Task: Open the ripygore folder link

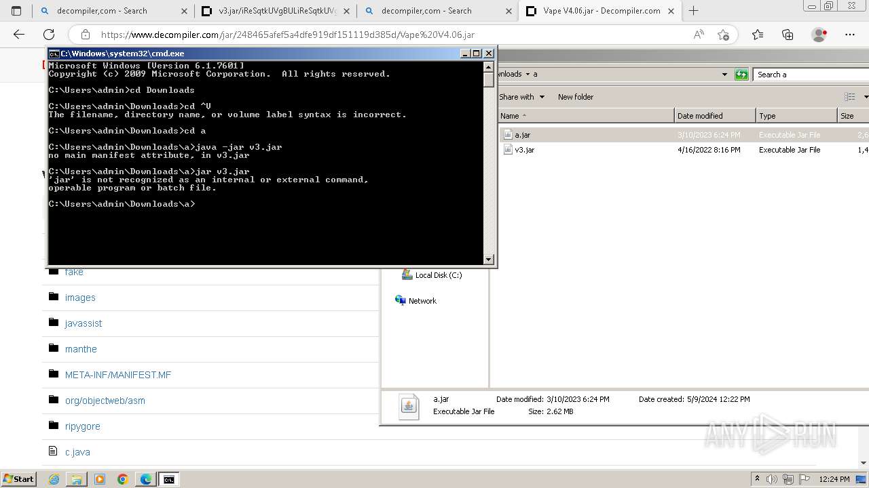Action: [83, 426]
